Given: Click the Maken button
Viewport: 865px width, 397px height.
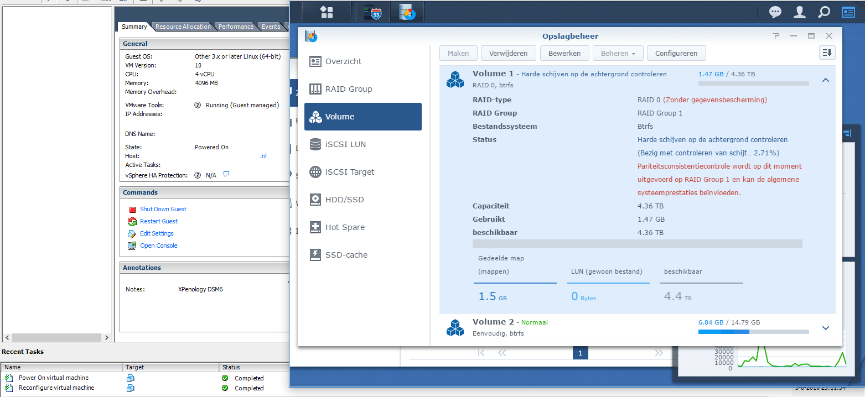Looking at the screenshot, I should tap(458, 54).
